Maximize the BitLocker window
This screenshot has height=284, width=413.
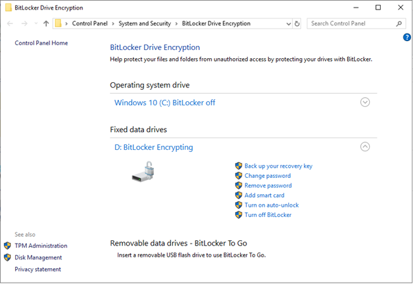pos(378,8)
